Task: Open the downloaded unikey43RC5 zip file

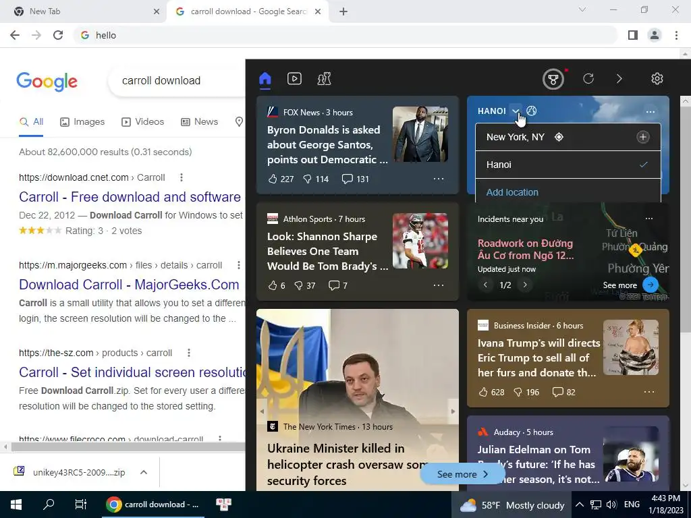Action: point(70,472)
